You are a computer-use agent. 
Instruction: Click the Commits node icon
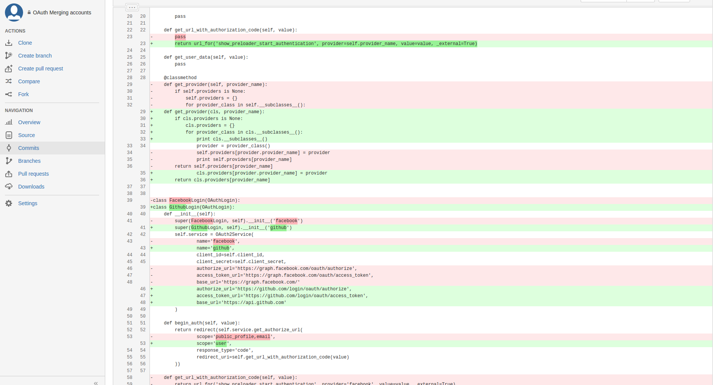click(x=9, y=148)
